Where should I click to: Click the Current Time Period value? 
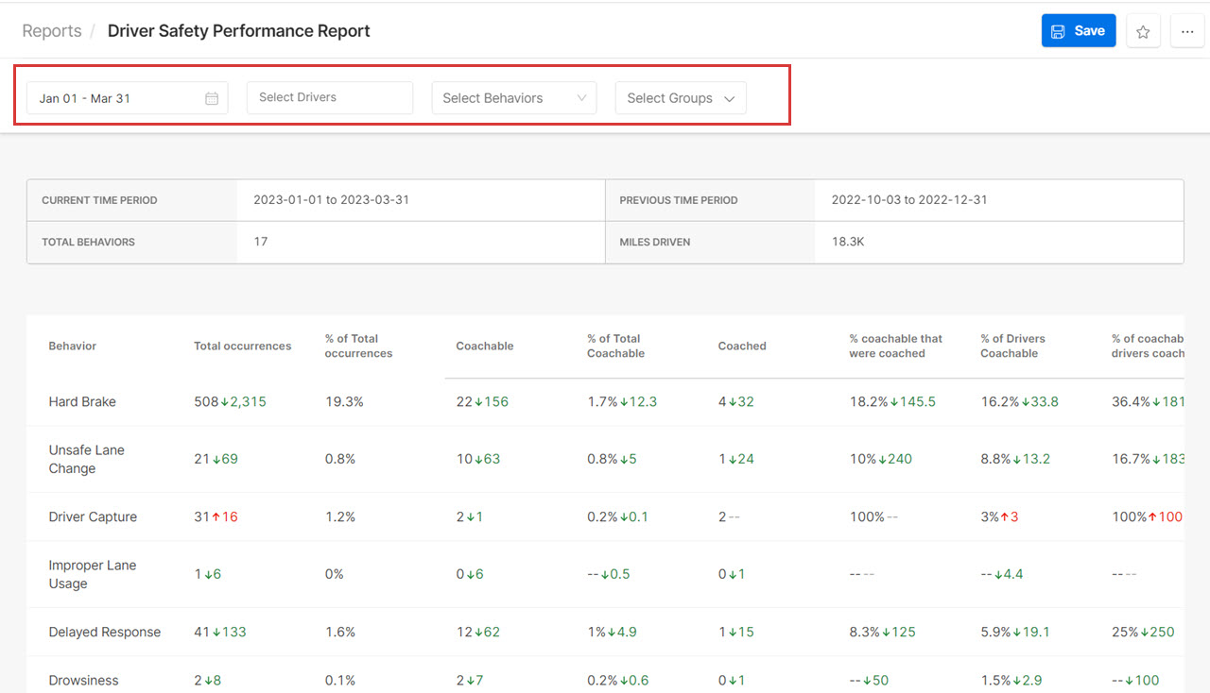(334, 199)
